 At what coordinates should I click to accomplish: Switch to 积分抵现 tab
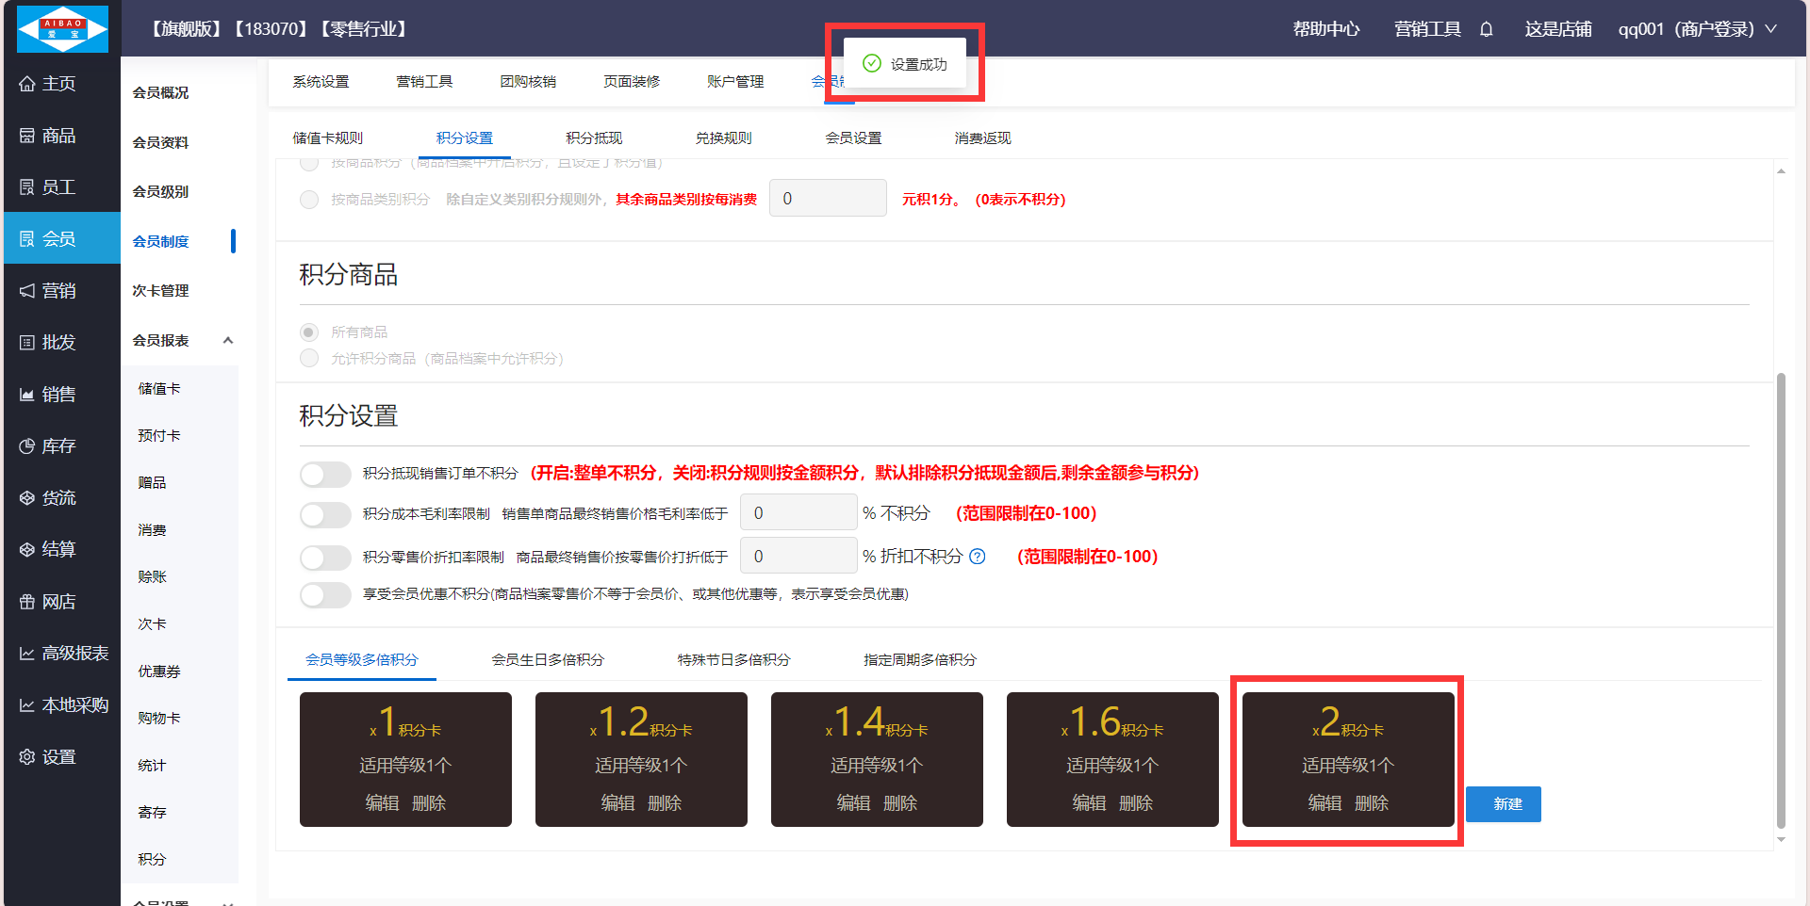click(x=594, y=138)
